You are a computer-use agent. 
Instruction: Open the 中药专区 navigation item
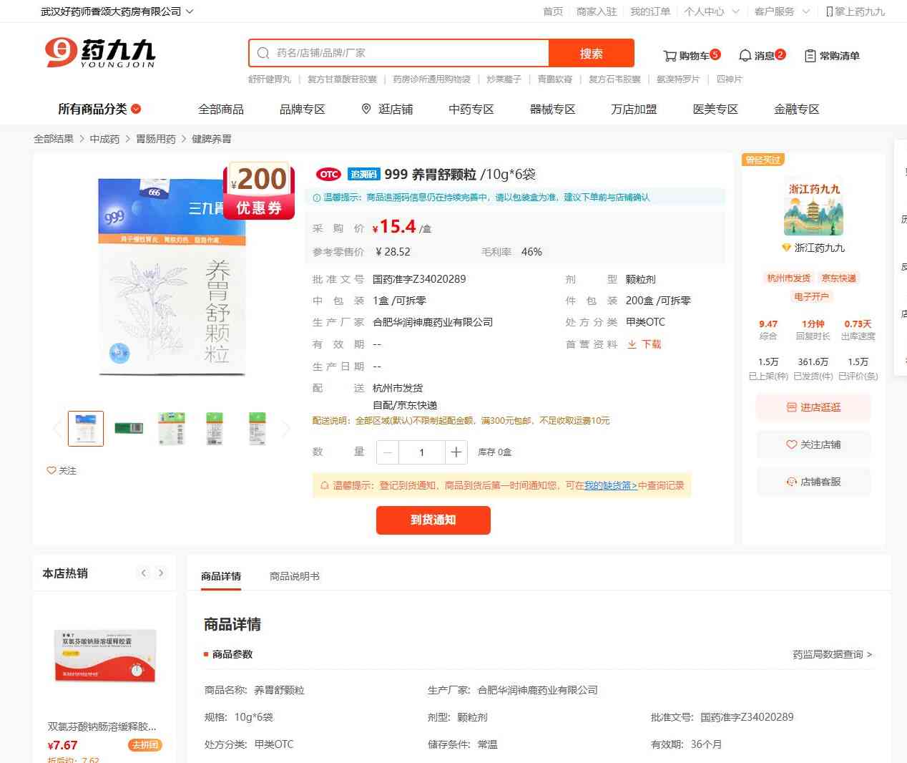pos(471,109)
